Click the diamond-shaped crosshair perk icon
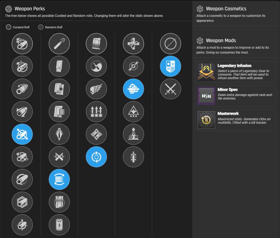This screenshot has width=280, height=238. 96,134
